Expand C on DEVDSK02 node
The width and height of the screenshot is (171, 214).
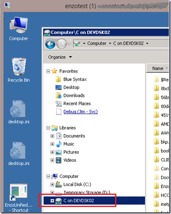(52, 200)
